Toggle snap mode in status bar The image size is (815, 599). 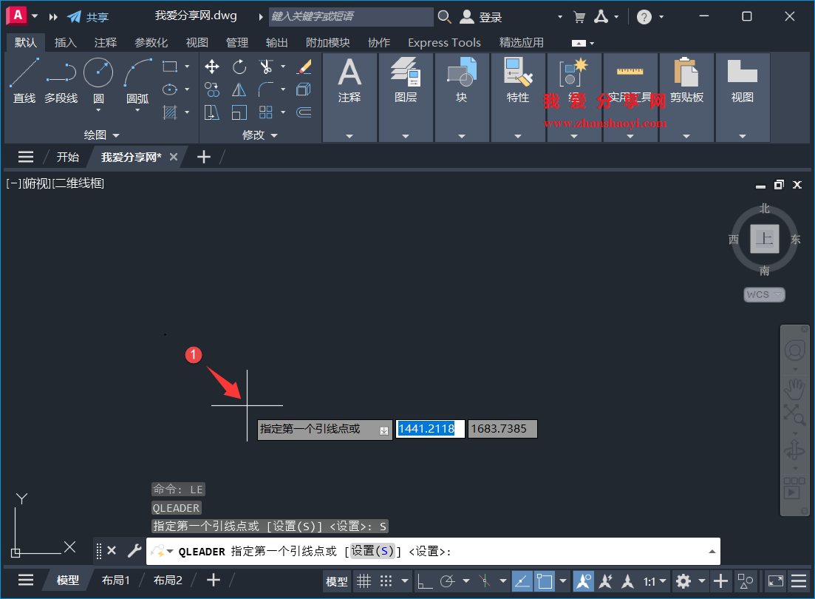tap(386, 581)
